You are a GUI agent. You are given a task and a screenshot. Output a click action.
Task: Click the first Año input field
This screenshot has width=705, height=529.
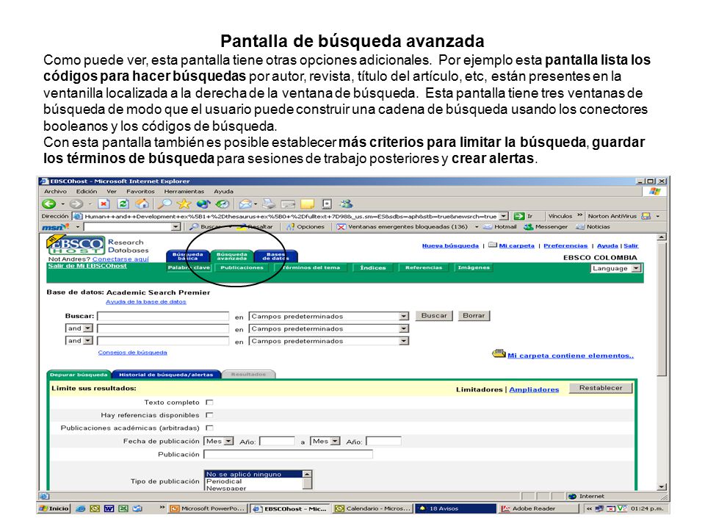point(278,442)
